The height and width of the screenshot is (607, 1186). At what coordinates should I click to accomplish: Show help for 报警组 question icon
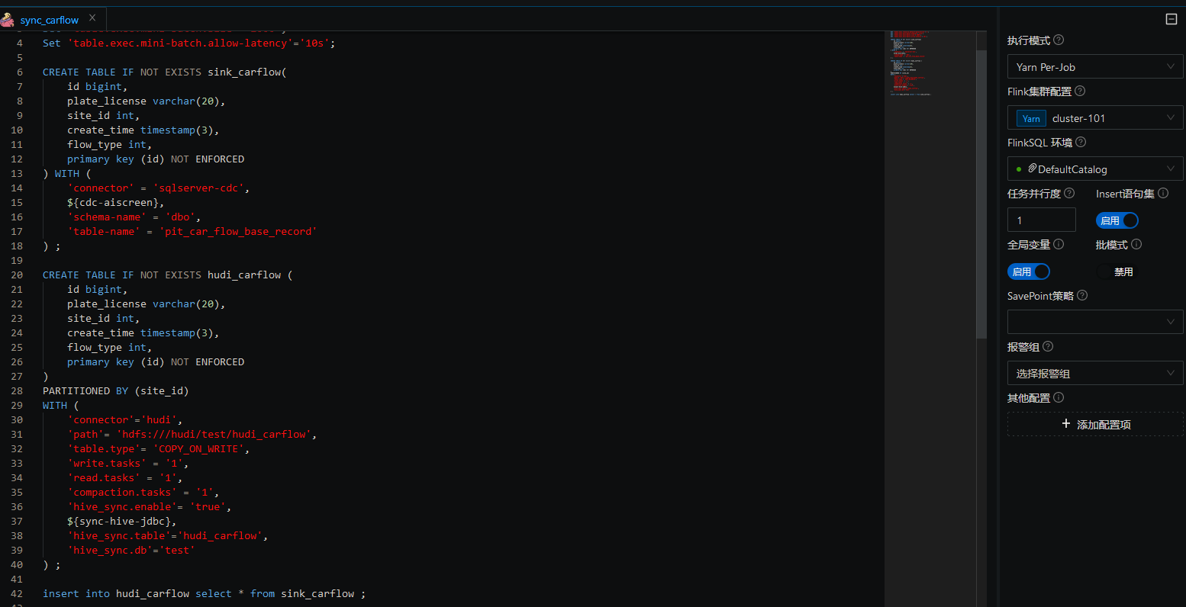pyautogui.click(x=1048, y=346)
